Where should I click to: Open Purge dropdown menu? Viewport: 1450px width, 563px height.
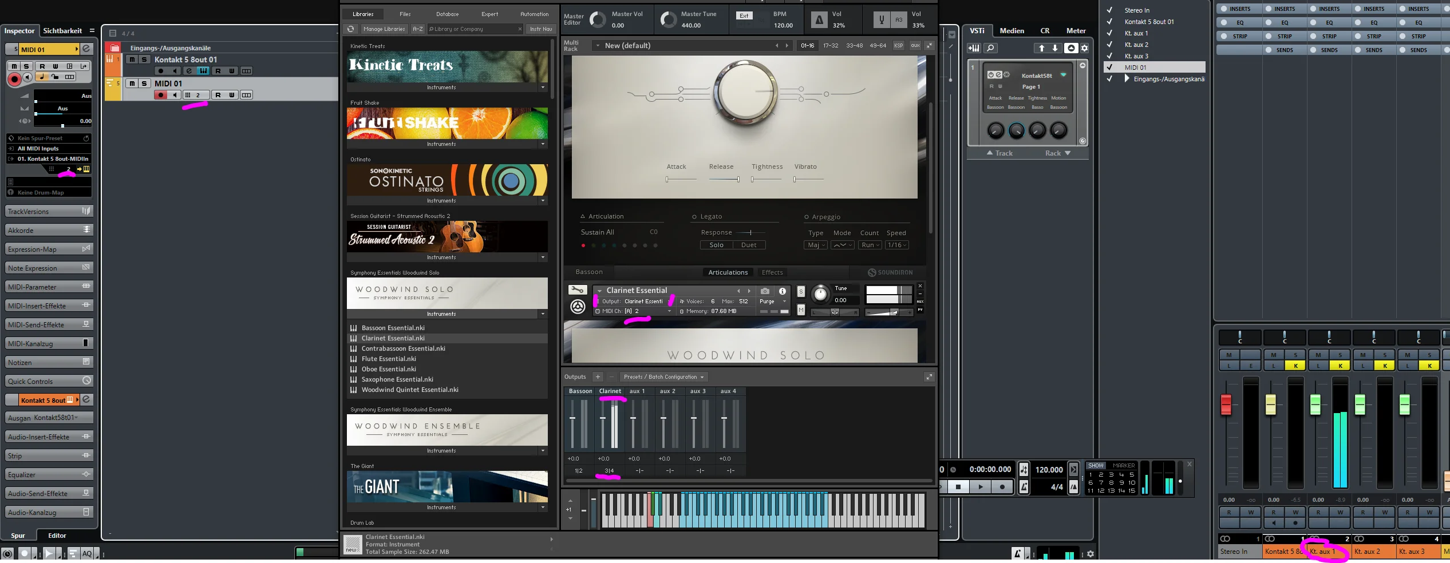click(x=773, y=302)
